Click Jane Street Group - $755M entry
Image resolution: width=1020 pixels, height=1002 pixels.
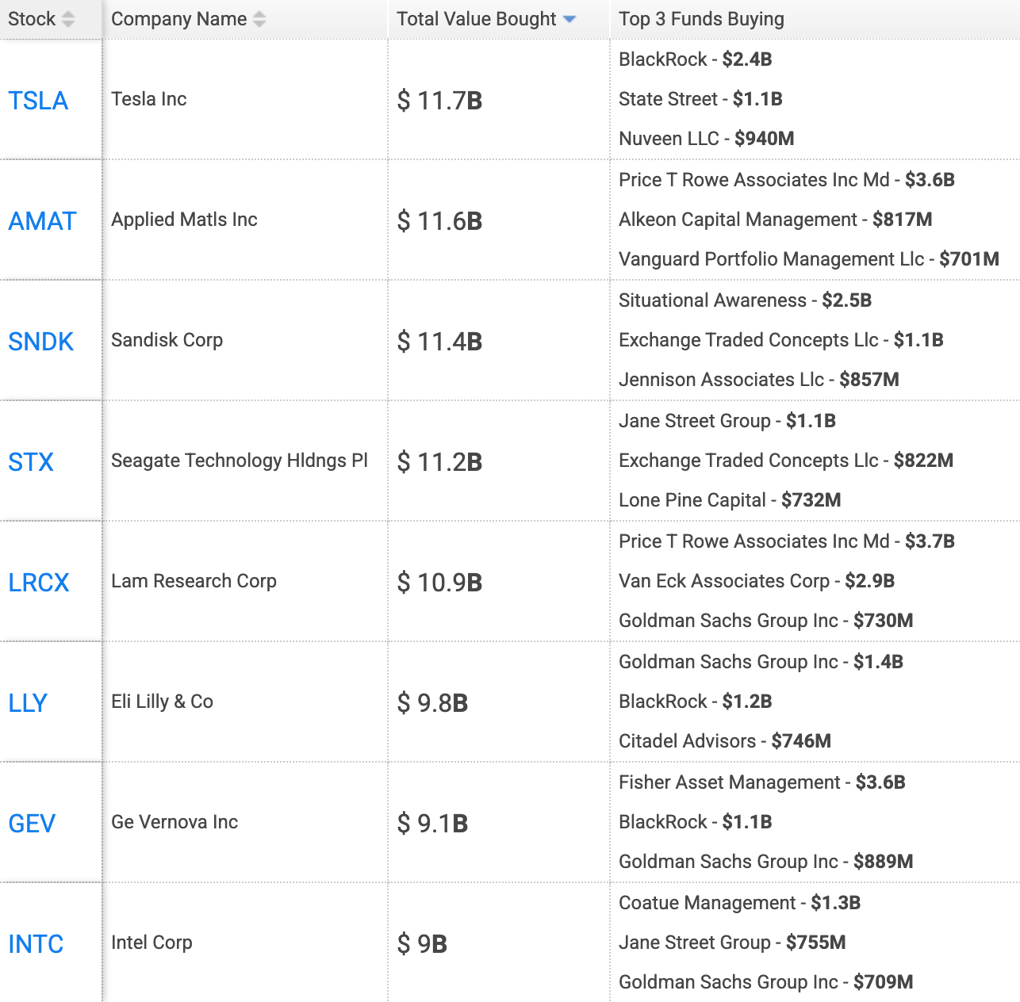tap(732, 943)
